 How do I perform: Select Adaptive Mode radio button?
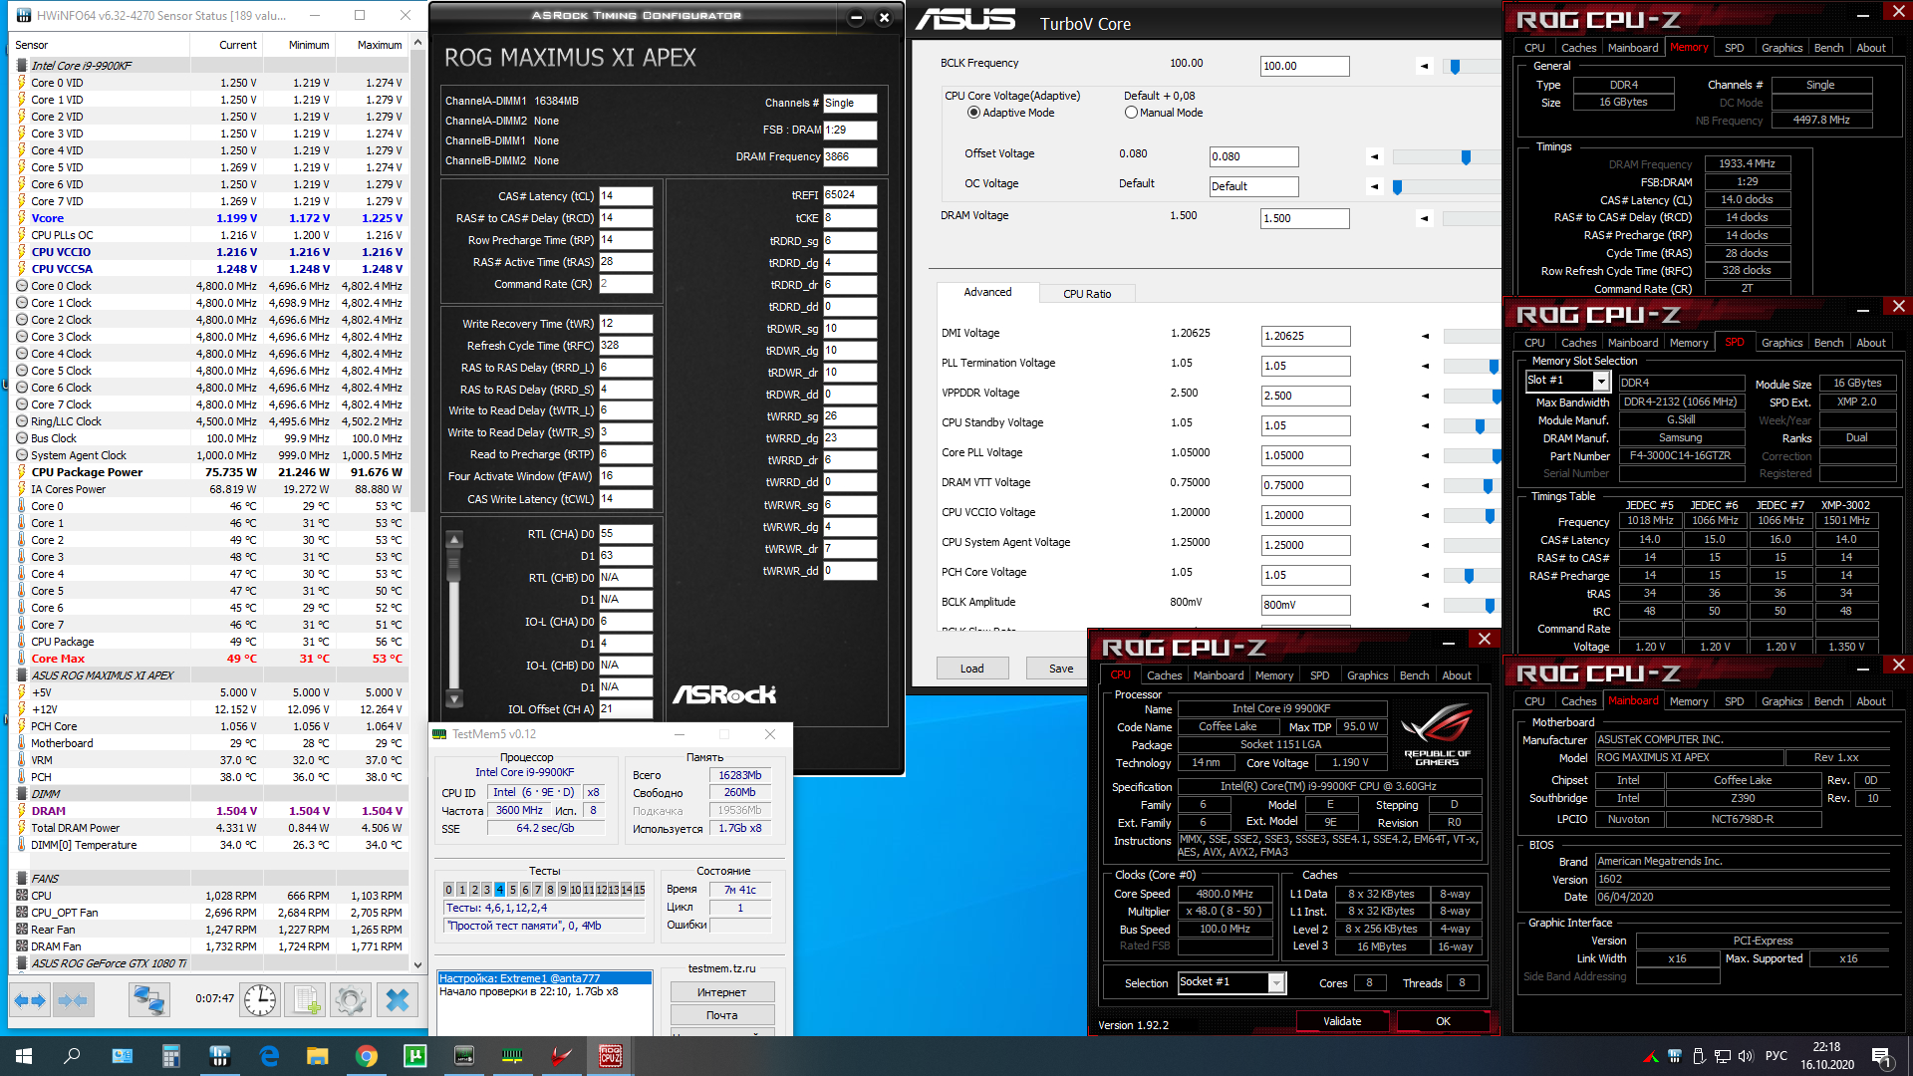tap(973, 113)
